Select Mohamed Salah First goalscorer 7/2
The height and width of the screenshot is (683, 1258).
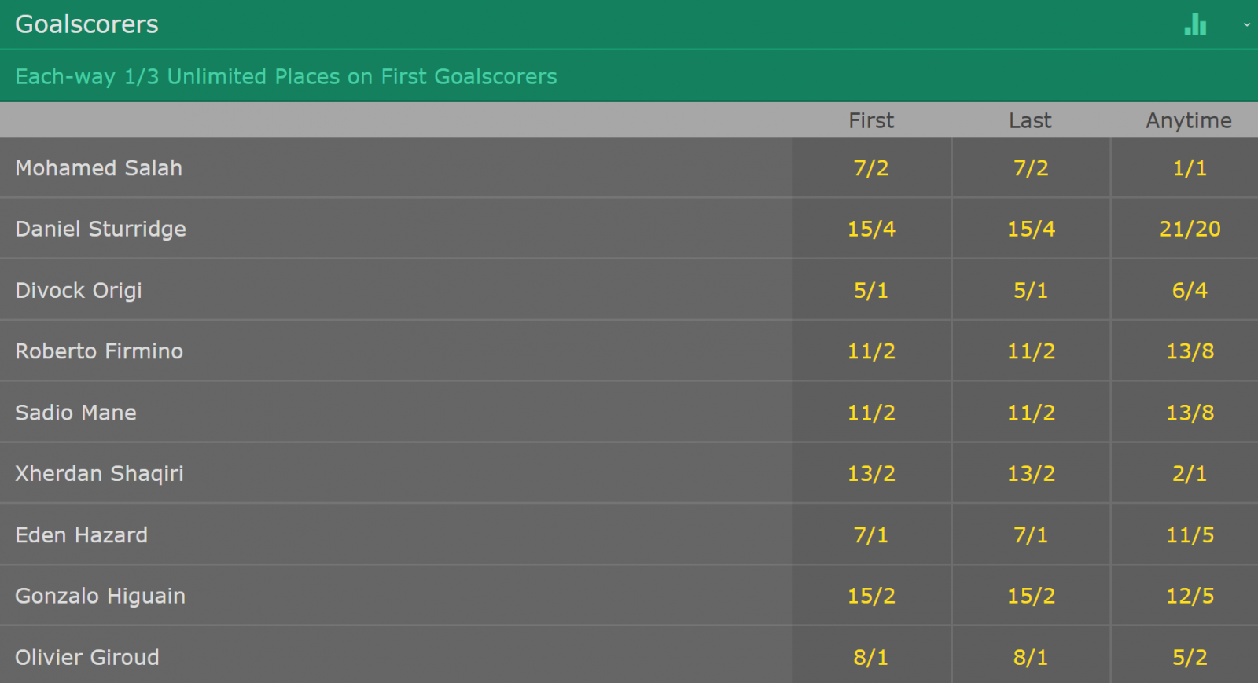point(871,168)
